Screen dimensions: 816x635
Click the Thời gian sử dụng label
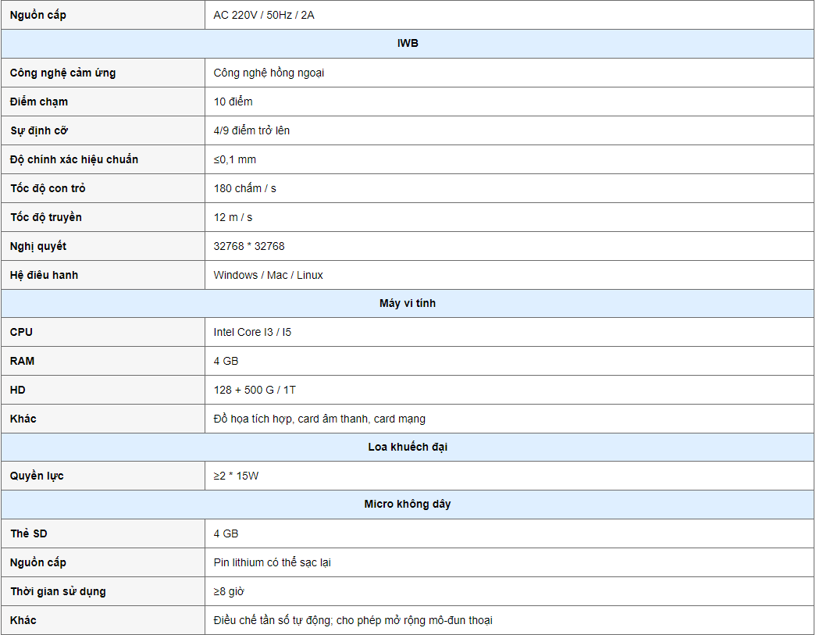point(58,591)
